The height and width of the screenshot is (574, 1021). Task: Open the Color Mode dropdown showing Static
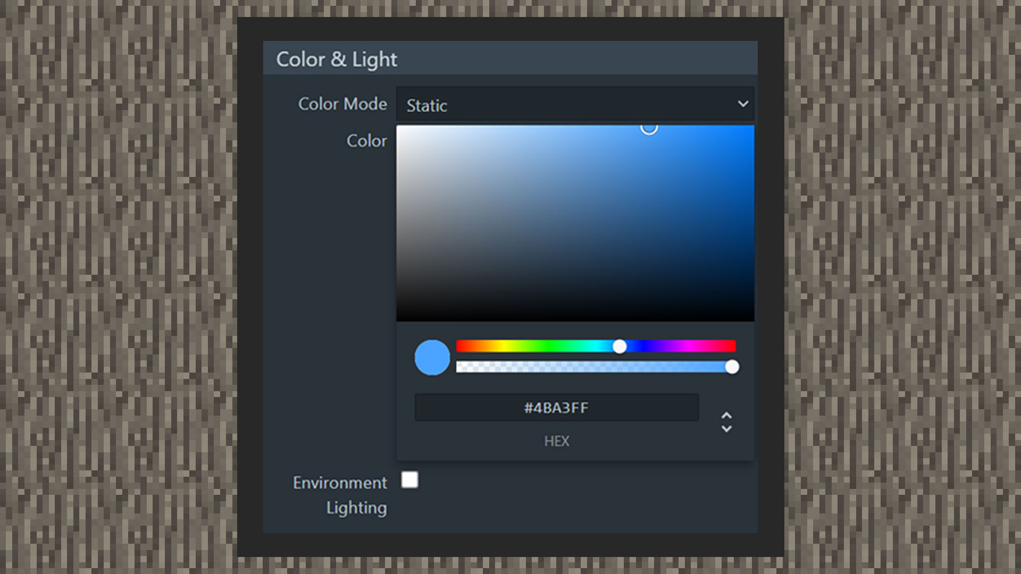tap(575, 104)
